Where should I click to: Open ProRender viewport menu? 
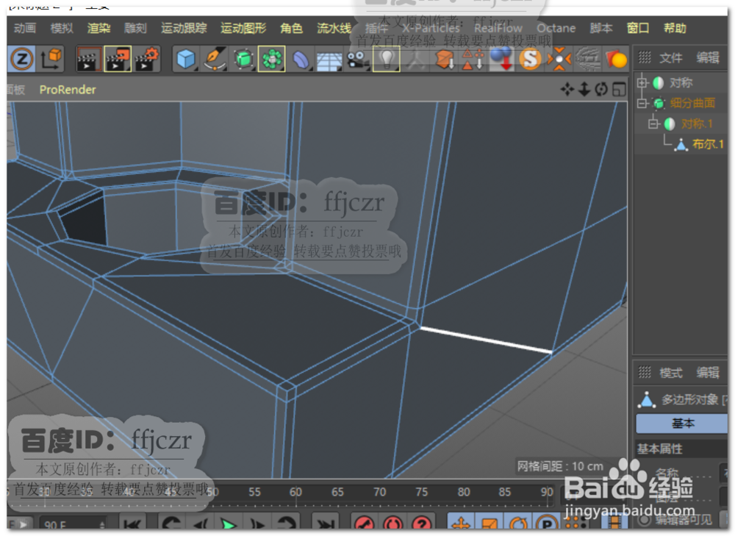click(x=68, y=90)
